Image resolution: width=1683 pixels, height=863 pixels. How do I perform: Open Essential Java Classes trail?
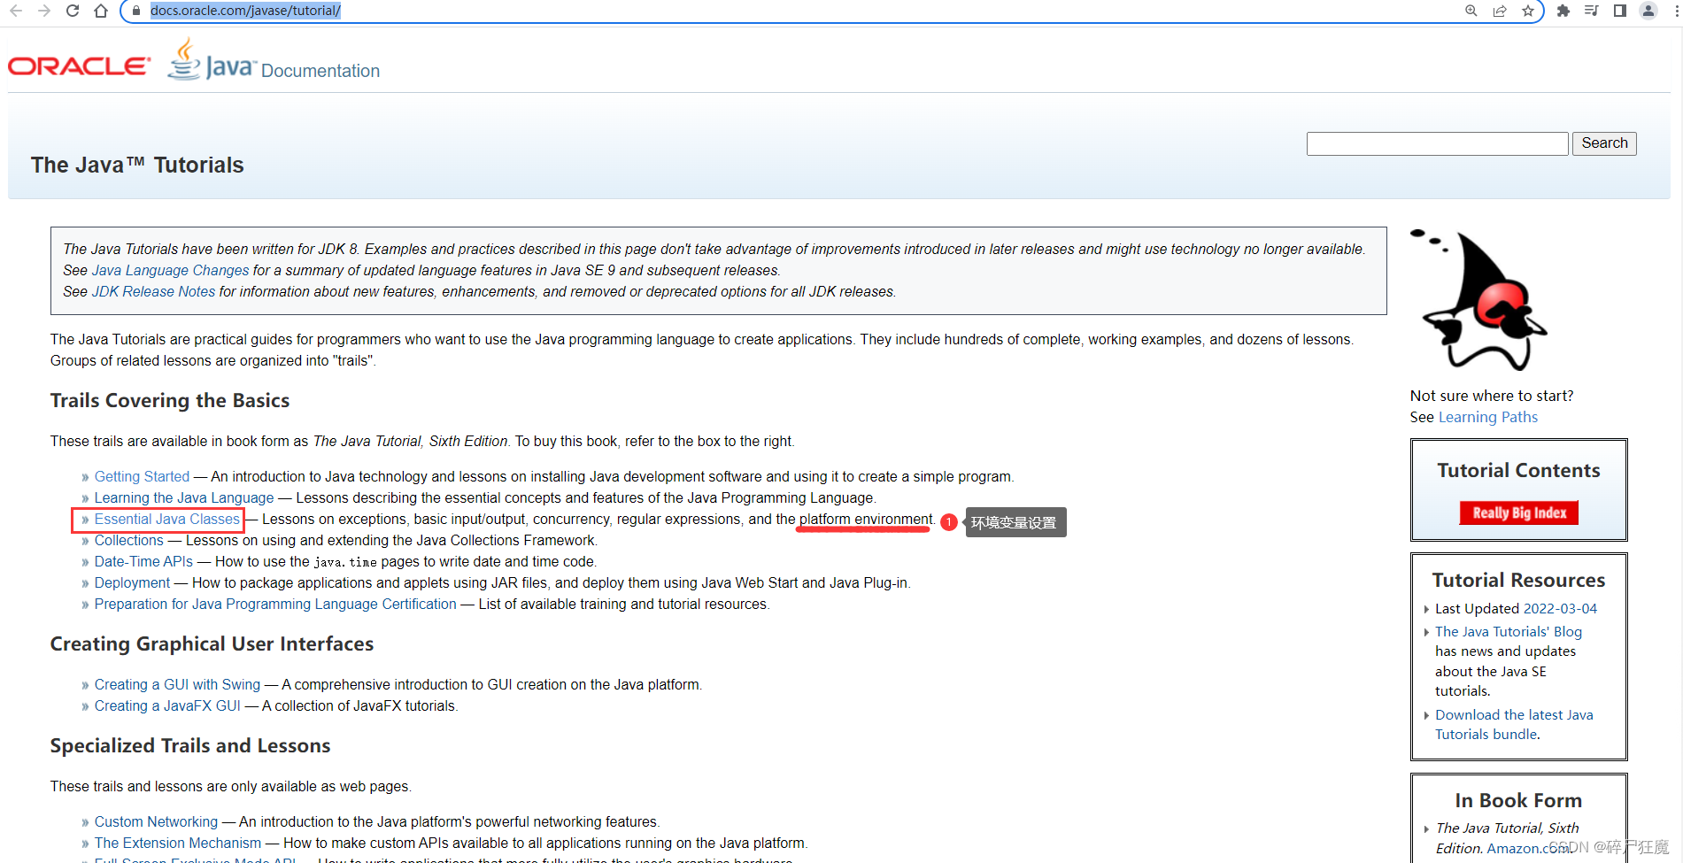click(167, 520)
